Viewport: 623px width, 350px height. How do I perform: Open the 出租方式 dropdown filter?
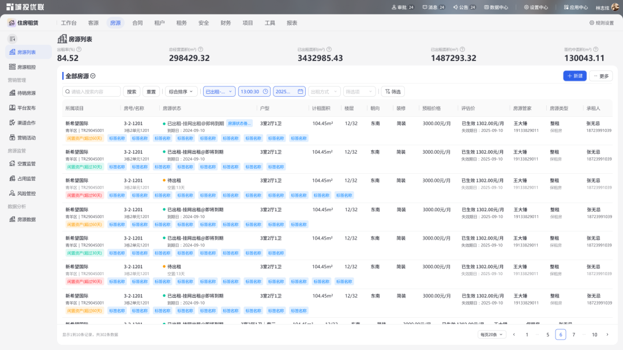pos(324,92)
